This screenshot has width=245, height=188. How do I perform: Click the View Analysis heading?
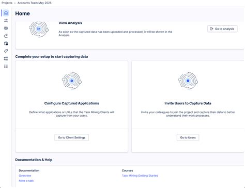point(70,23)
